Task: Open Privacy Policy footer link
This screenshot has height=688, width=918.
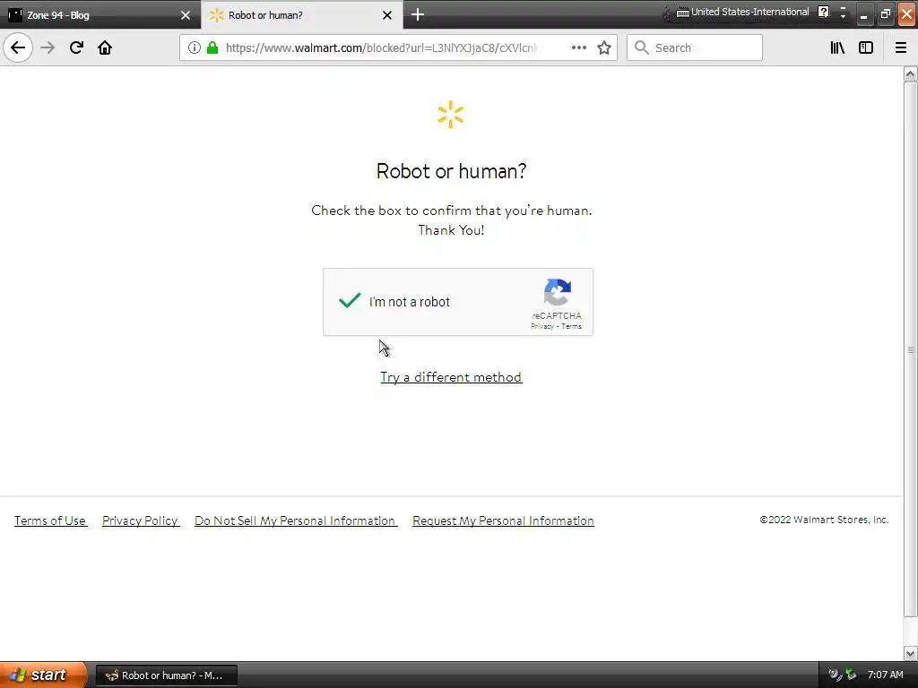Action: [x=141, y=520]
